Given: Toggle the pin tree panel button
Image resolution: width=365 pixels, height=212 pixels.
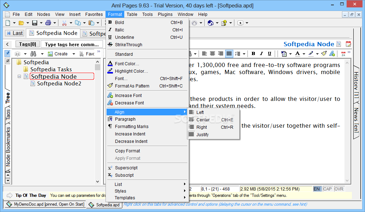Looking at the screenshot, I should pyautogui.click(x=7, y=53).
